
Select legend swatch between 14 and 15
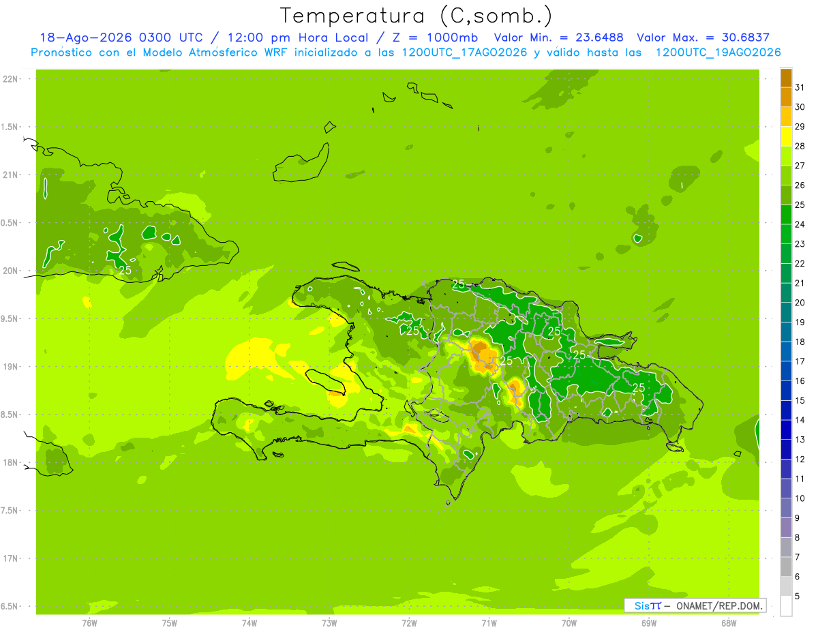pos(786,410)
